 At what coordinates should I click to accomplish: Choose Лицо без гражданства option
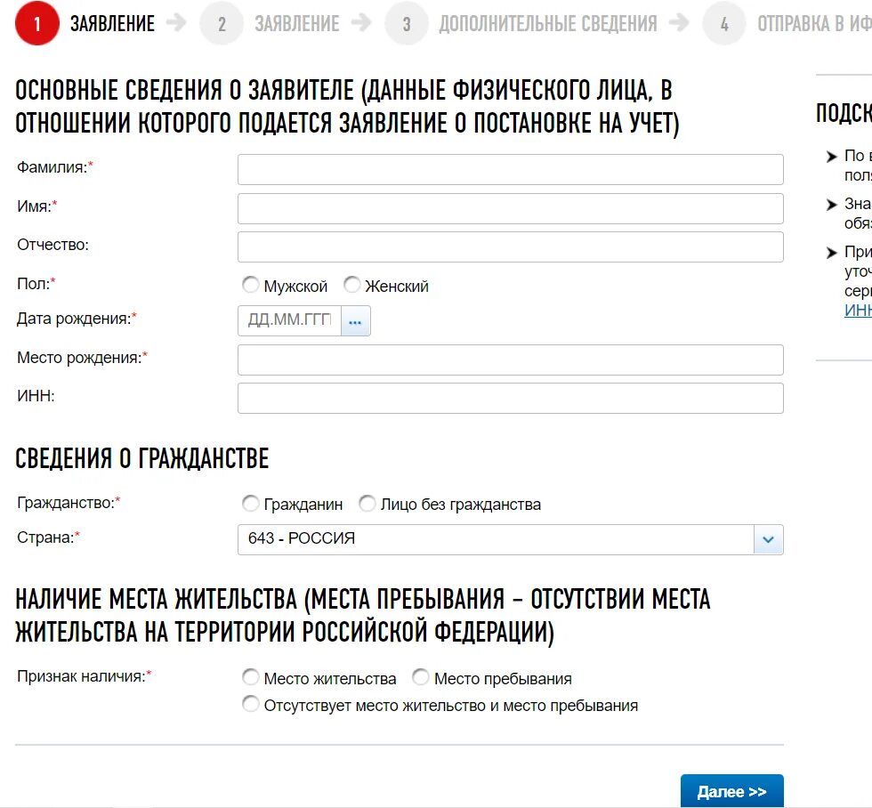(367, 504)
